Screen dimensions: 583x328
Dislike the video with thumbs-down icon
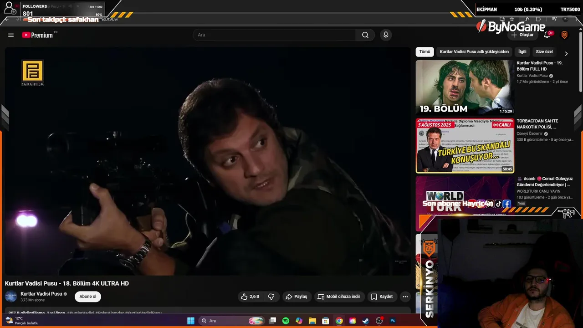271,297
